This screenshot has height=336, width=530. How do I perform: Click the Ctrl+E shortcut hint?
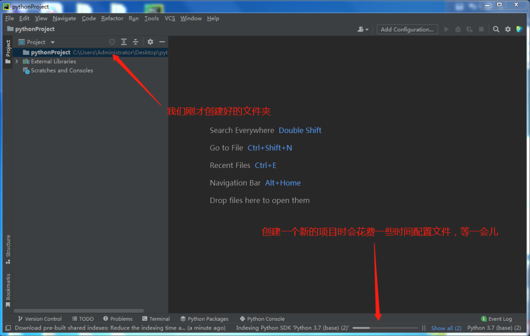(x=265, y=165)
